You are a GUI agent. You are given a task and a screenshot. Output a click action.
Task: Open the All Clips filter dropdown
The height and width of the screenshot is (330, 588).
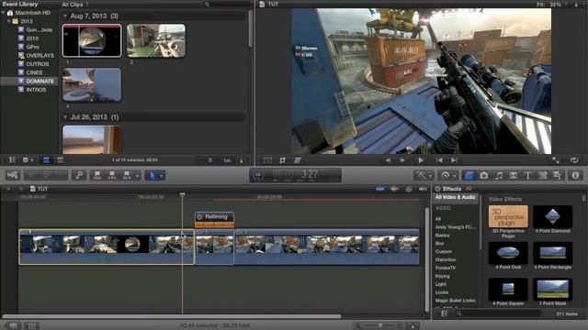(74, 5)
